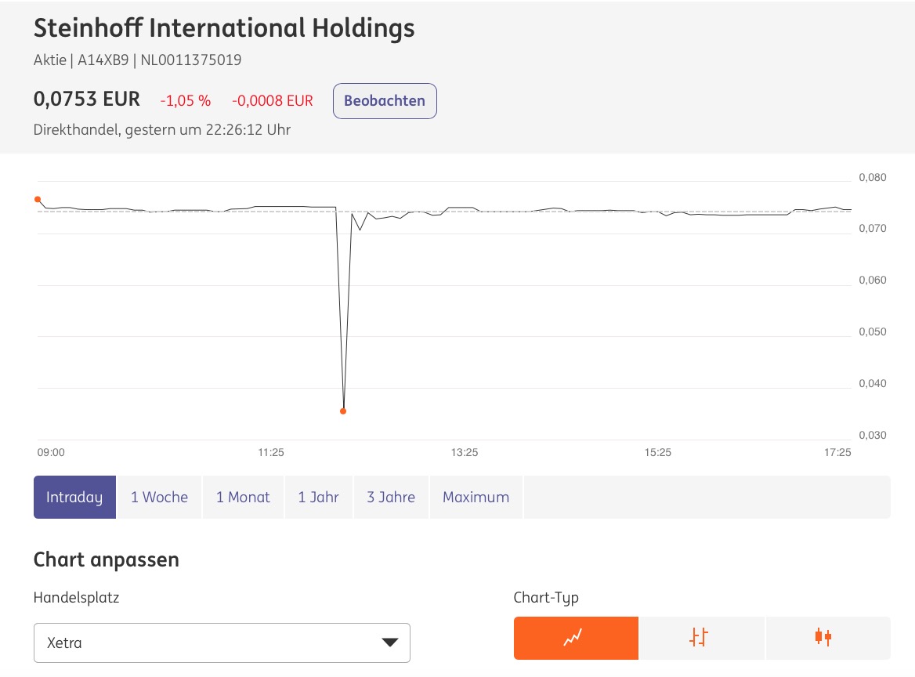Click the Steinhoff International Holdings title

[x=223, y=28]
